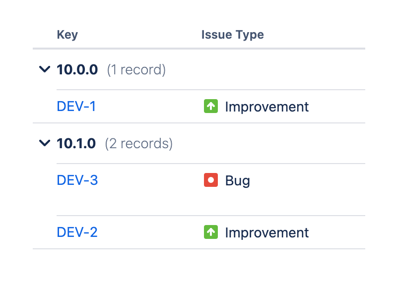Collapse the 10.0.0 group chevron
This screenshot has width=397, height=285.
[x=45, y=69]
